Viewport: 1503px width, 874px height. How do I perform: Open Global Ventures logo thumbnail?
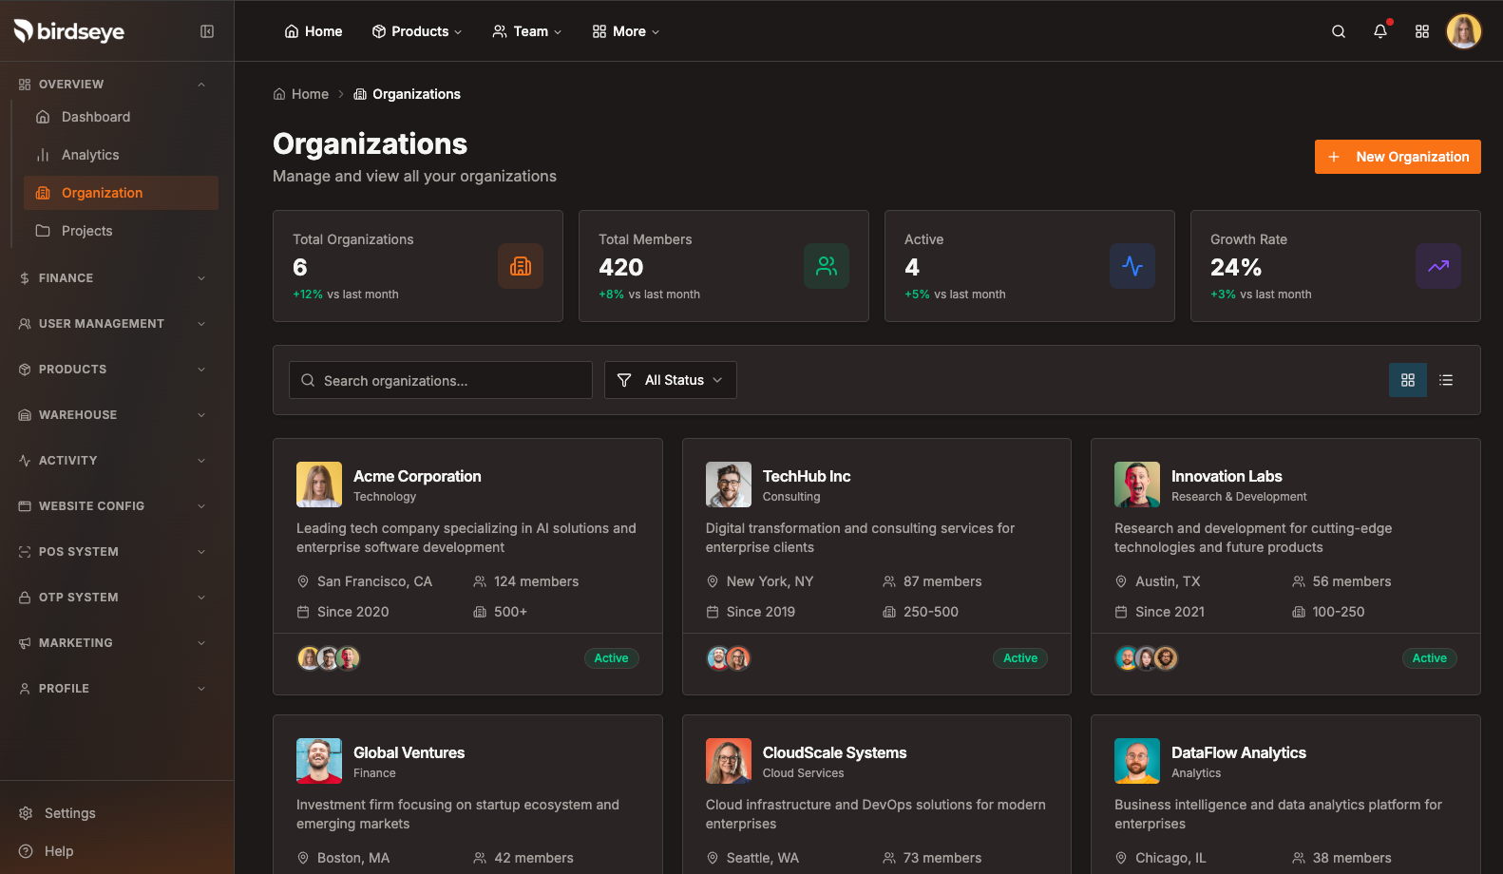[x=319, y=761]
